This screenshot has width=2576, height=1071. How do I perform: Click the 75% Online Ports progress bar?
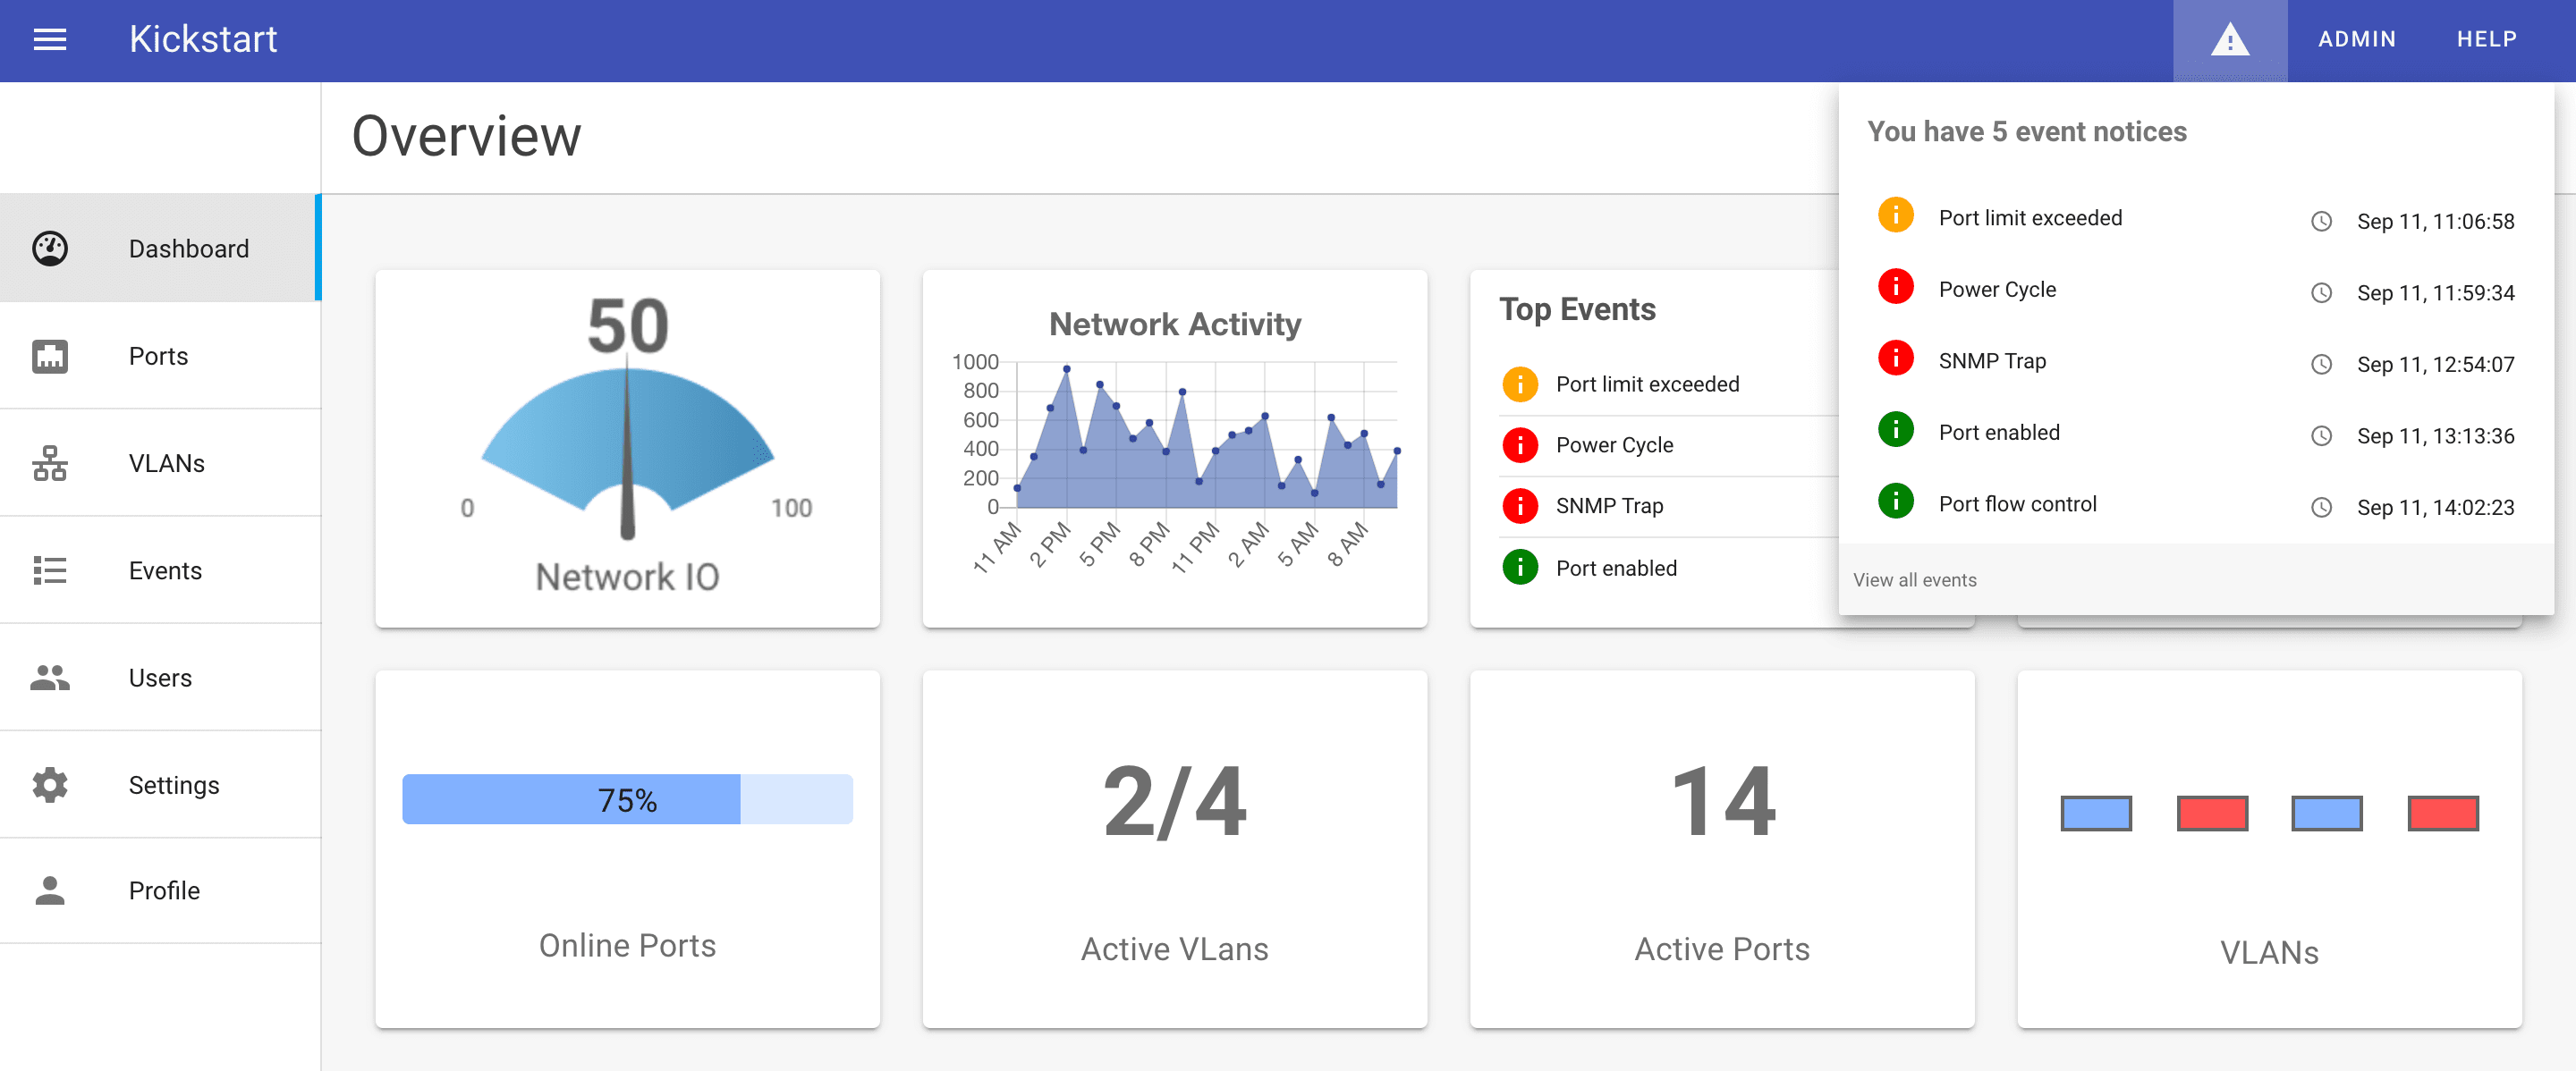(627, 799)
